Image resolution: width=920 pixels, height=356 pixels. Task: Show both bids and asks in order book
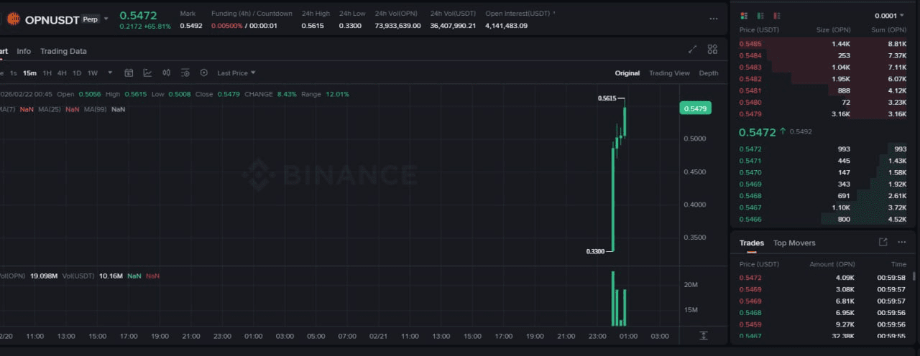coord(743,16)
